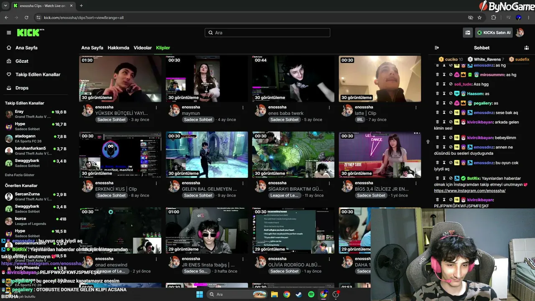
Task: Expand Daha Fazla Göster followed channels
Action: coord(20,175)
